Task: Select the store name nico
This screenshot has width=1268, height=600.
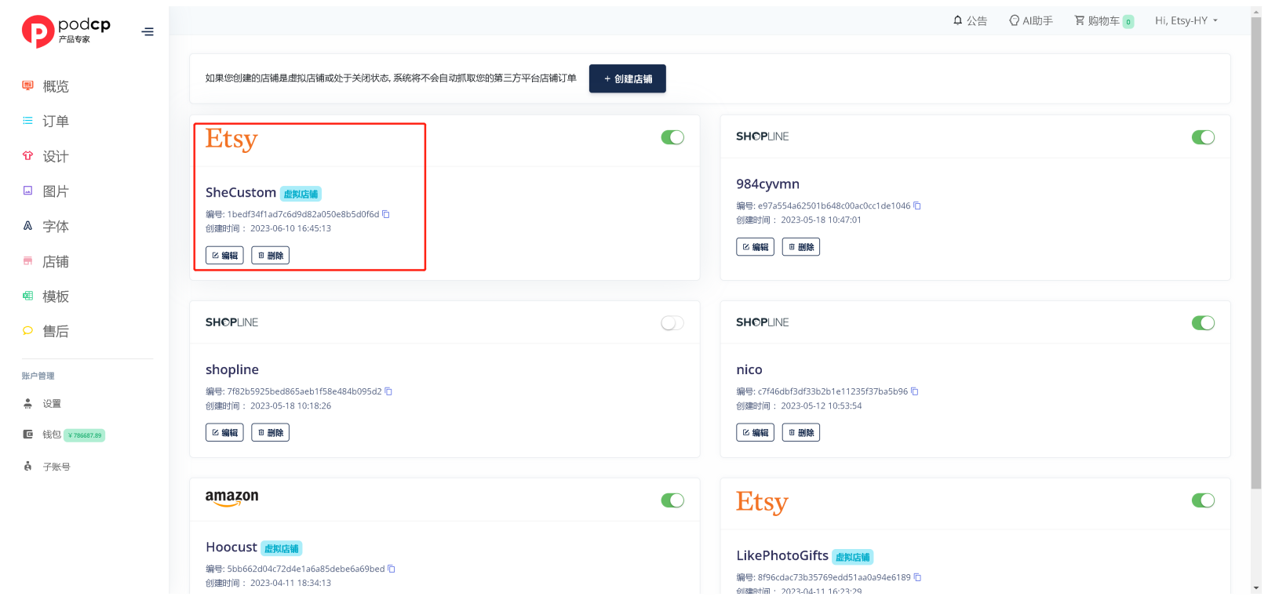Action: (749, 370)
